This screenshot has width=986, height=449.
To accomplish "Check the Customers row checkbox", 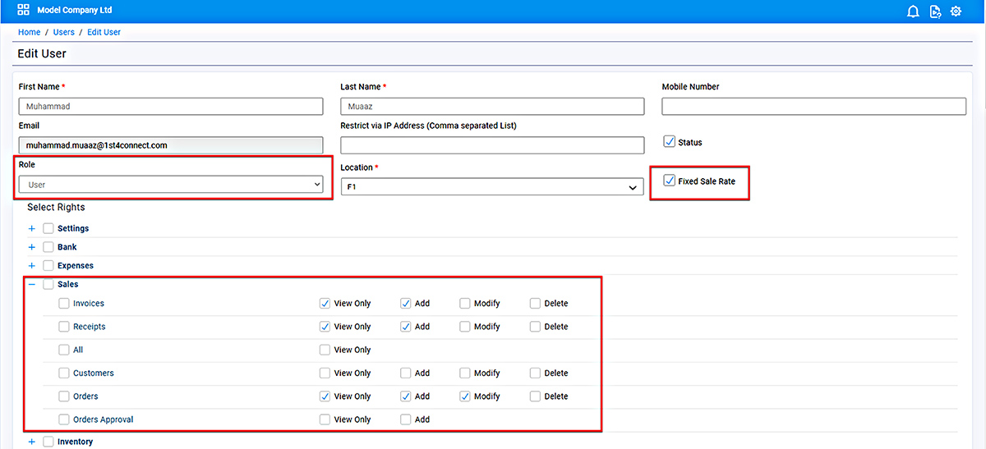I will tap(64, 373).
